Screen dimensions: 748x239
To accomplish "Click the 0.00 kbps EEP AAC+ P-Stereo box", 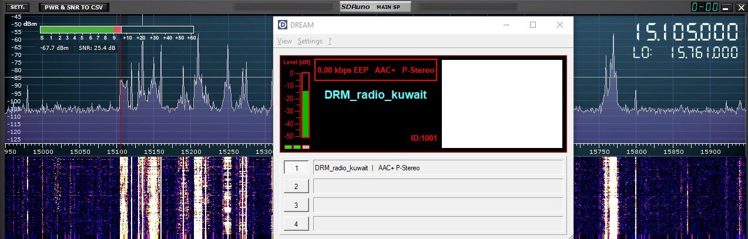I will click(x=375, y=70).
